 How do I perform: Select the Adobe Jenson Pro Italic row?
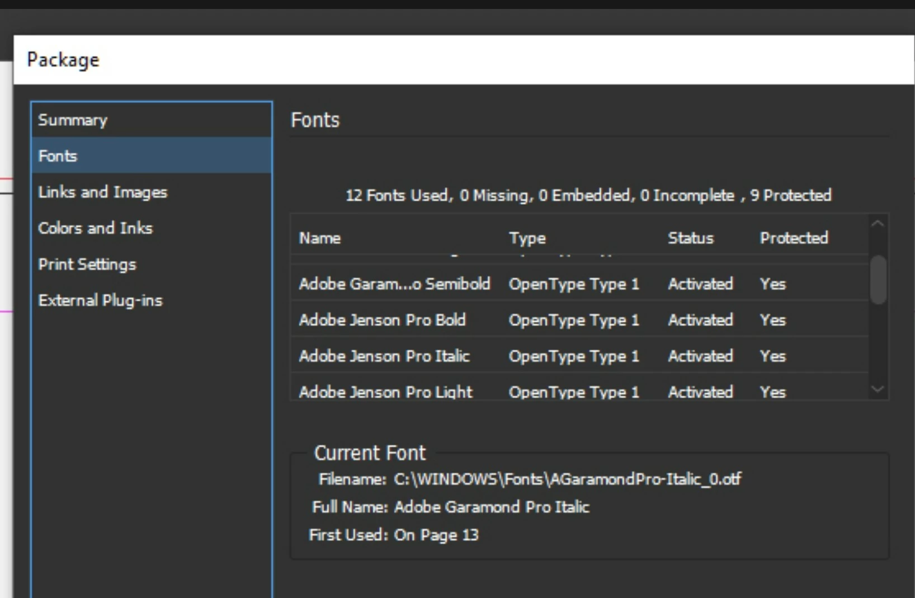pos(579,356)
